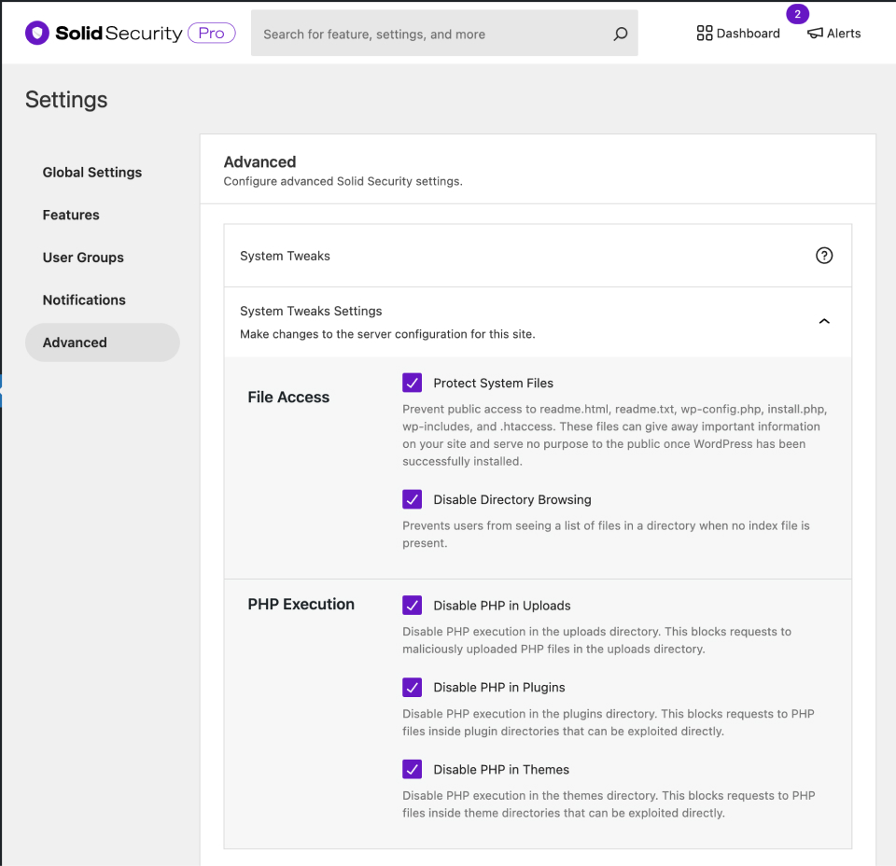Click the alerts count badge showing 2
896x866 pixels.
pos(797,14)
